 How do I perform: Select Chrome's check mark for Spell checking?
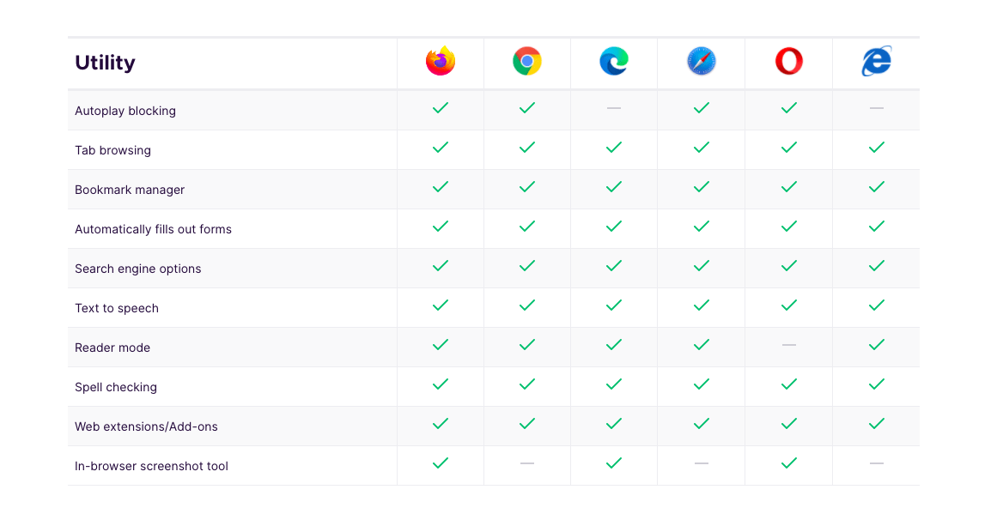pos(527,384)
